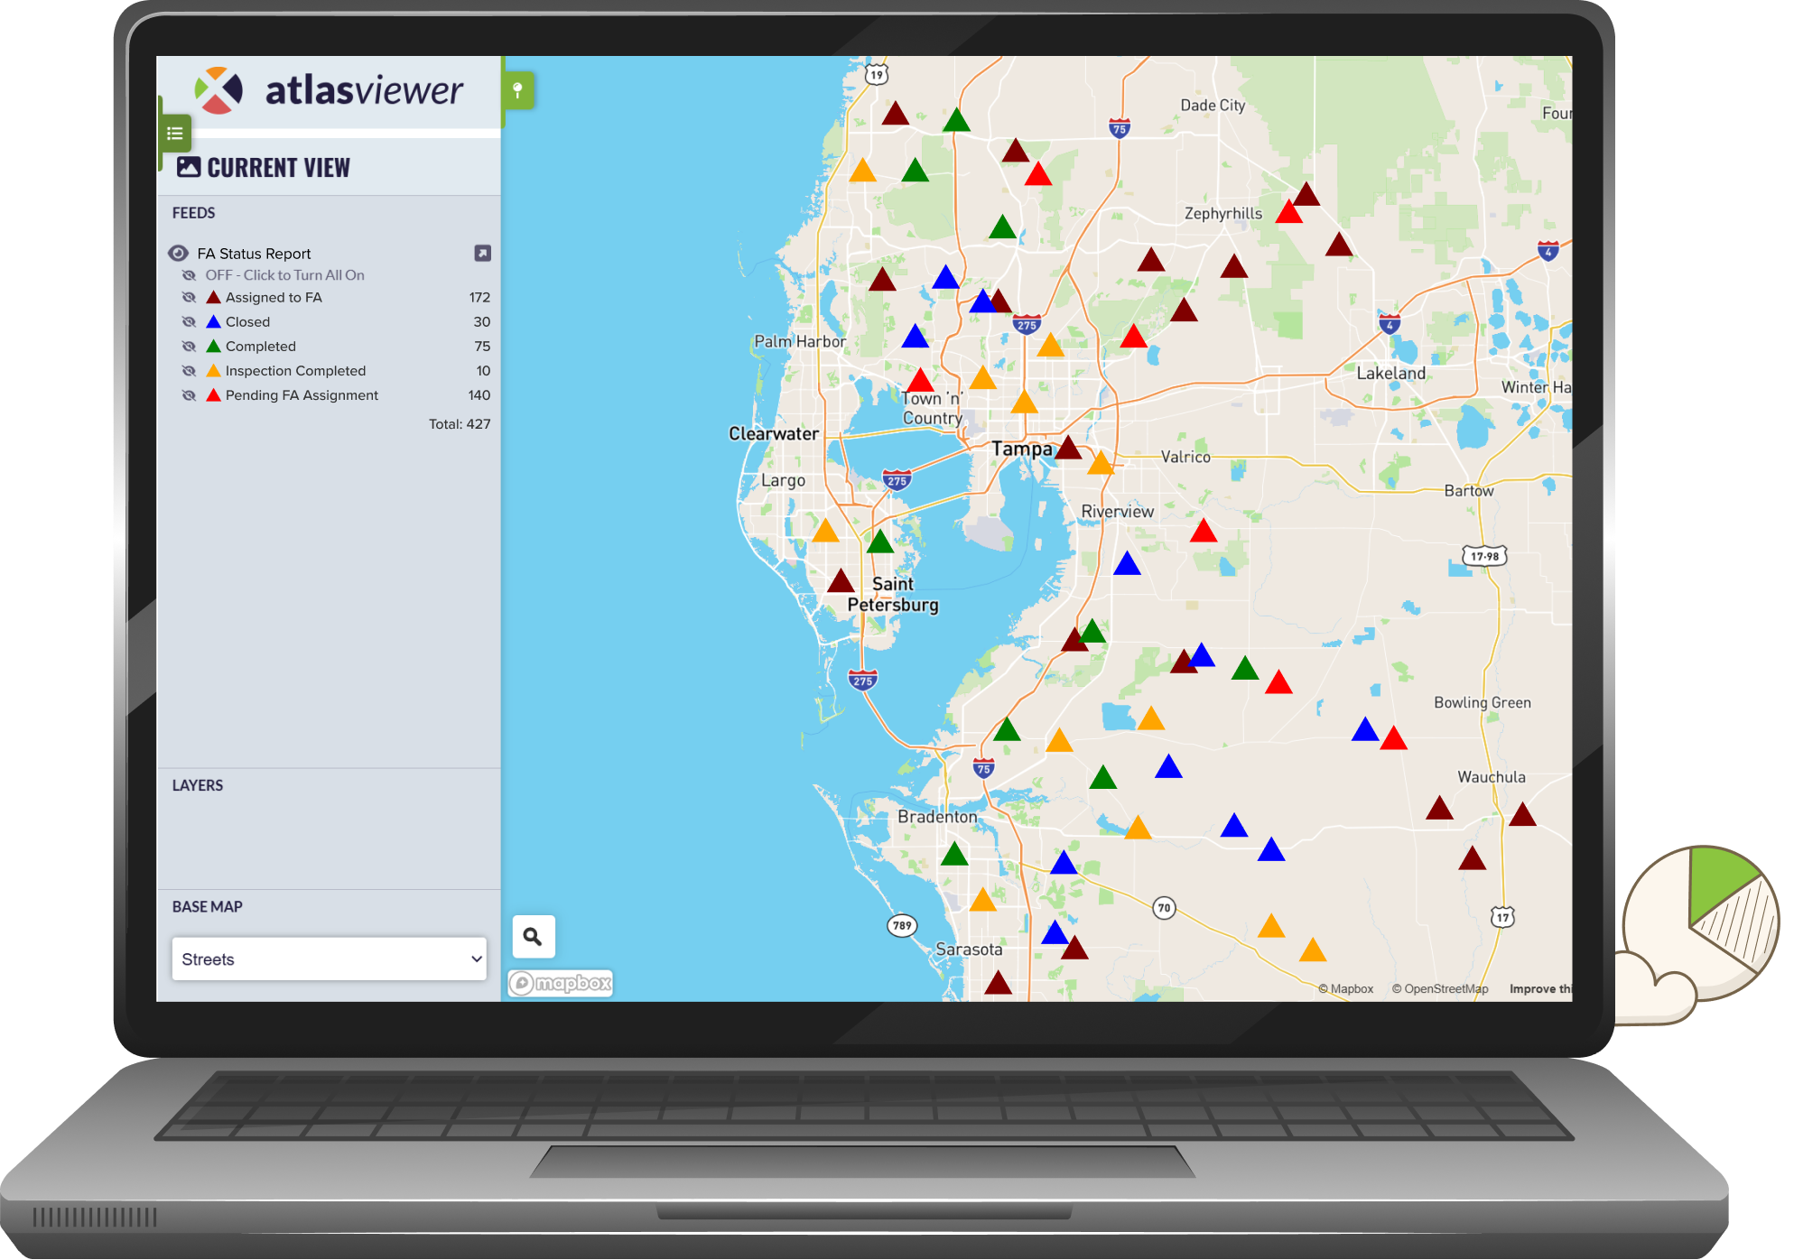Click the green list menu icon
Viewport: 1794px width, 1260px height.
pyautogui.click(x=175, y=134)
